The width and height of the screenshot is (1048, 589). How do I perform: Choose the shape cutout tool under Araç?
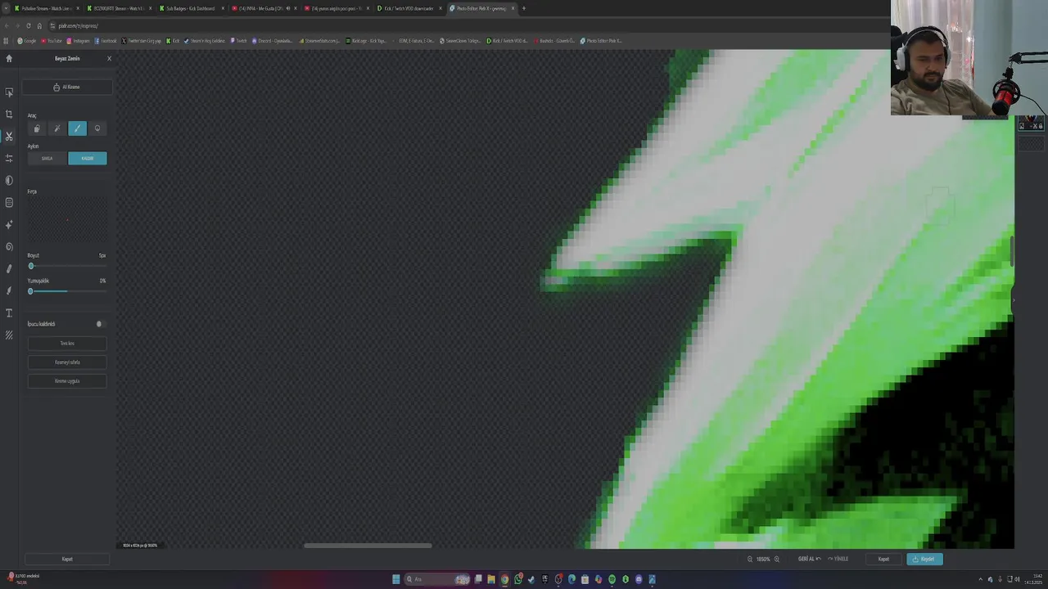coord(36,128)
